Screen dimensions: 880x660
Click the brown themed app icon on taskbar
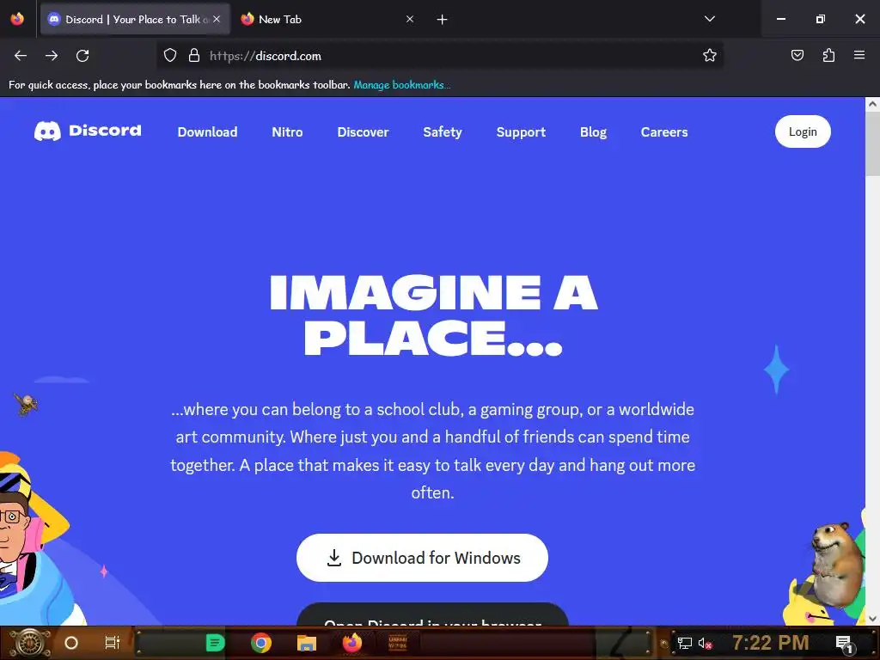pyautogui.click(x=398, y=643)
